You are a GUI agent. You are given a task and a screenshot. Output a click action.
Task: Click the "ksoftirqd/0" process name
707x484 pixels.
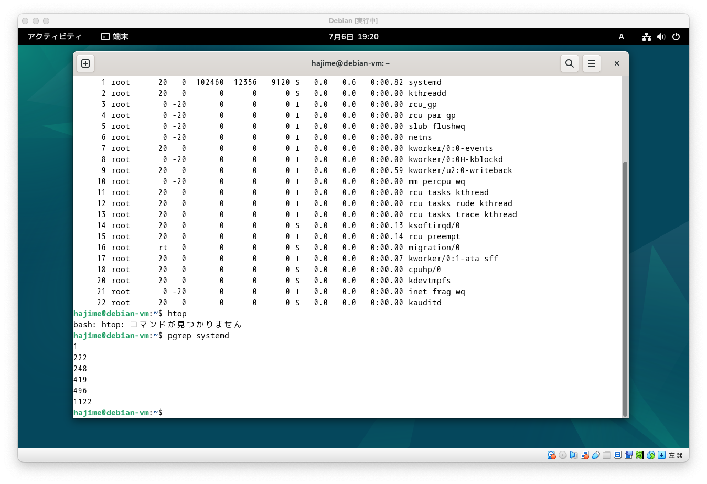434,225
